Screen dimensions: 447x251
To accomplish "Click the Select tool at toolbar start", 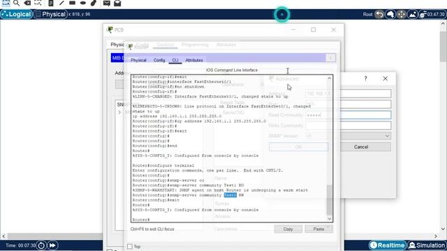I will 6,3.
